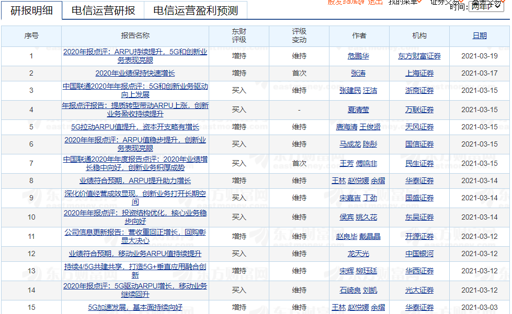
Task: Open report 中国联通2020年年报点评：5G和创新业务驱动向上发展
Action: coord(135,91)
